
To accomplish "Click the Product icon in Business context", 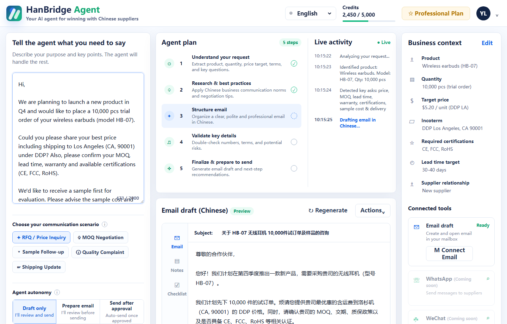I will [412, 60].
